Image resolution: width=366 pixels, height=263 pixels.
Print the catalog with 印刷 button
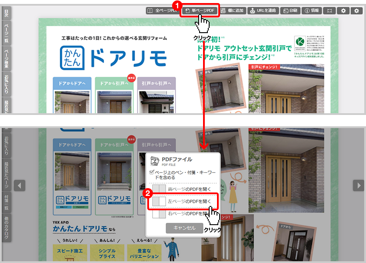click(291, 10)
